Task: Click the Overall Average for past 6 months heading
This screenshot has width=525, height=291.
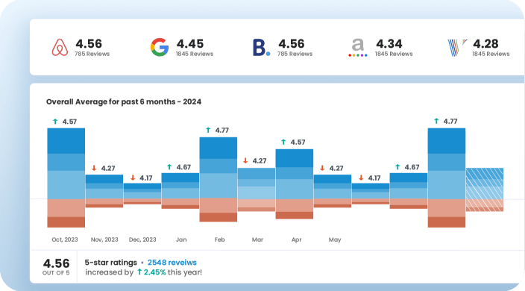Action: click(x=124, y=101)
